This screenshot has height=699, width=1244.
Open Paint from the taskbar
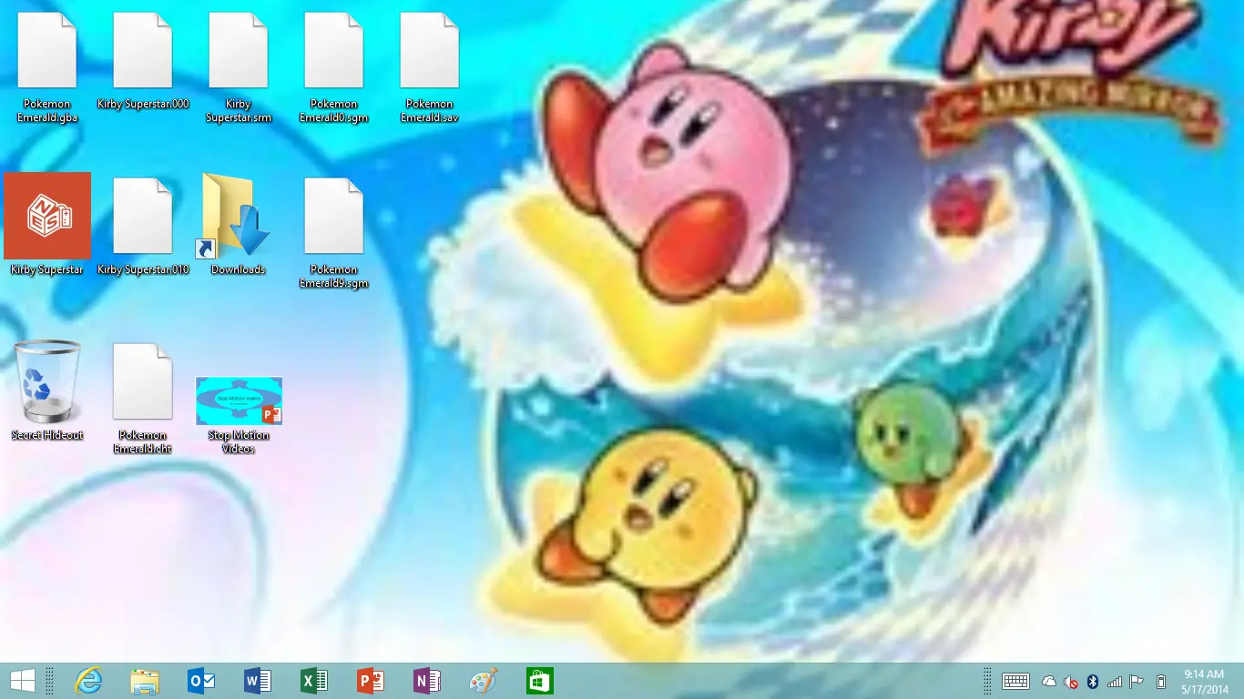pos(484,681)
